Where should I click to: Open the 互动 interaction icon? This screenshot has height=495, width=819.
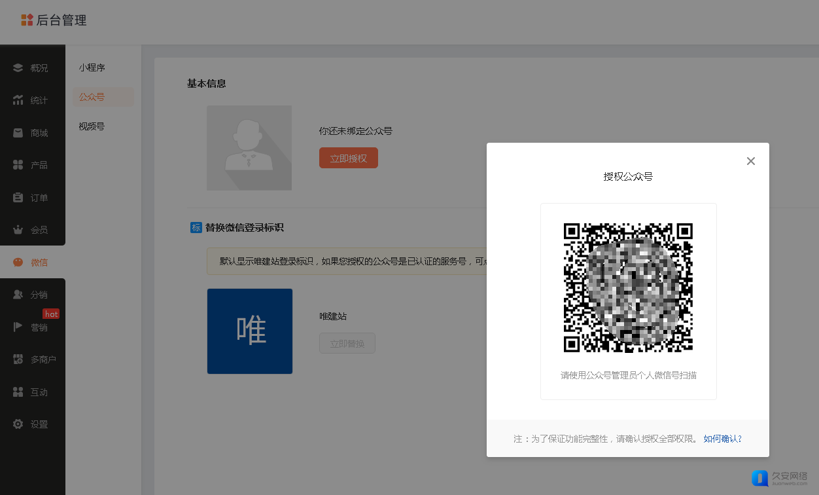(18, 392)
